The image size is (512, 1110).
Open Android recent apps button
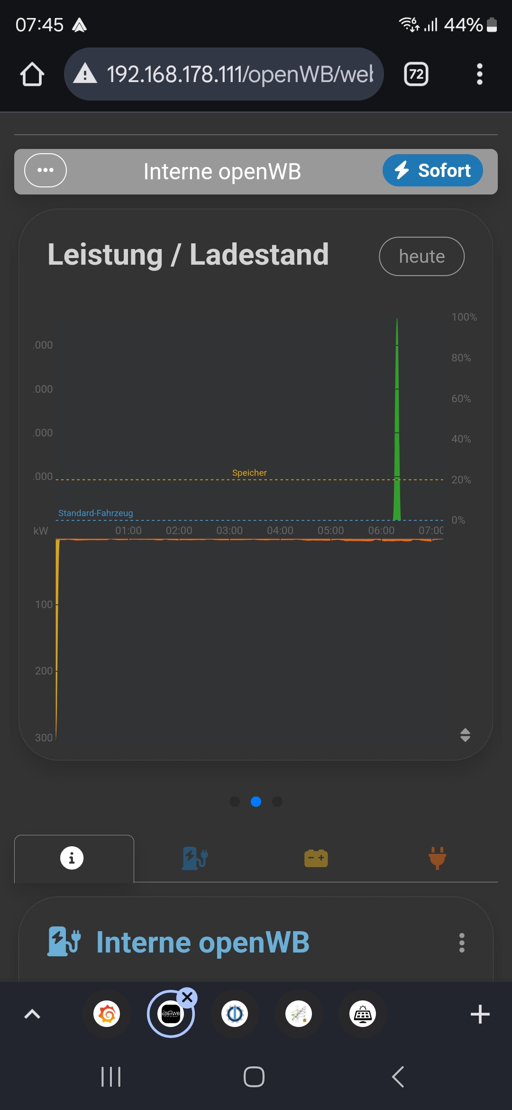(111, 1077)
